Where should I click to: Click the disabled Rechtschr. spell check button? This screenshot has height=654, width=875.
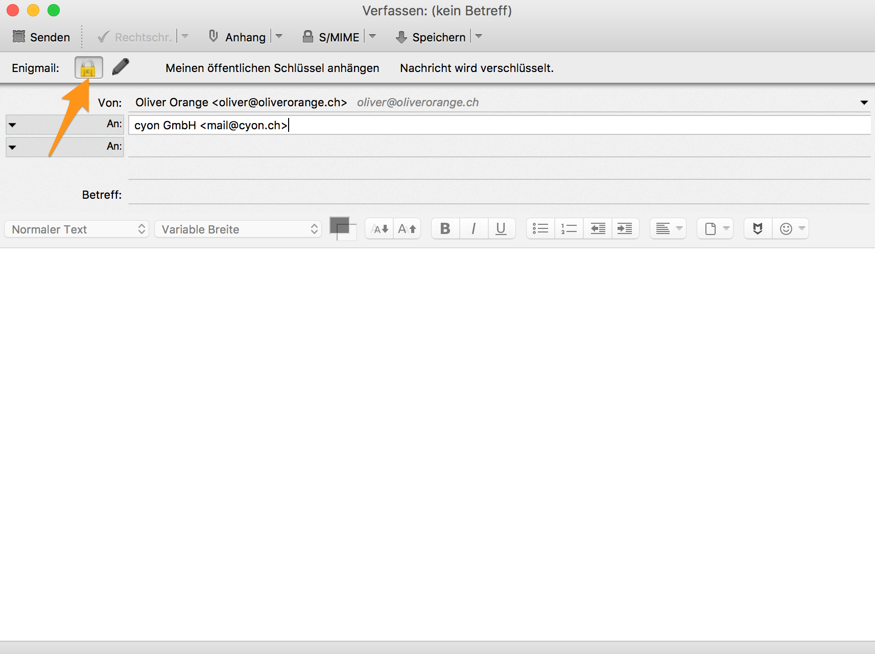(x=134, y=37)
